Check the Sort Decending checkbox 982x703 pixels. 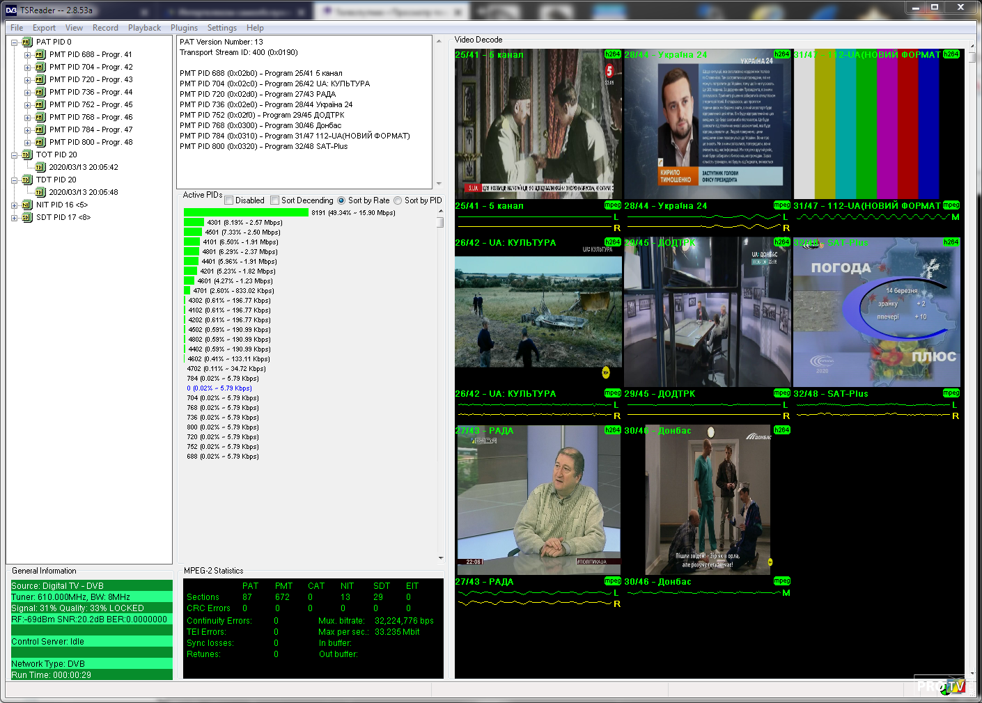click(x=275, y=200)
